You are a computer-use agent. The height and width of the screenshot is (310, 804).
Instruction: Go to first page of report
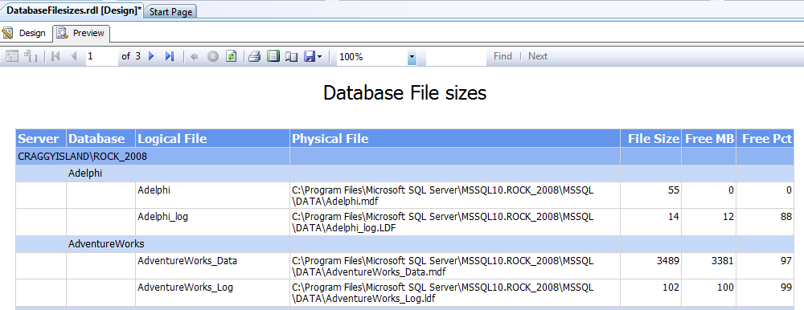(56, 56)
